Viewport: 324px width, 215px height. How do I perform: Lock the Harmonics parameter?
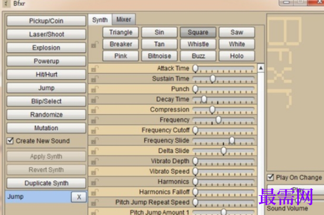click(x=95, y=182)
